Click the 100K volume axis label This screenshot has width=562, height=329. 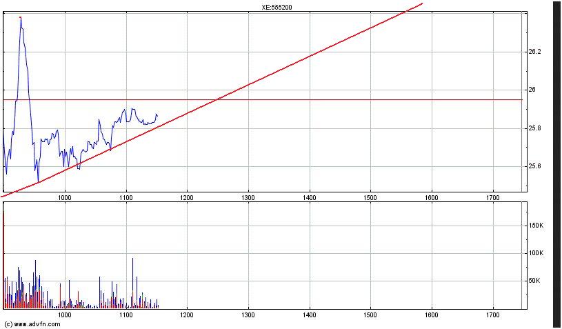click(536, 253)
